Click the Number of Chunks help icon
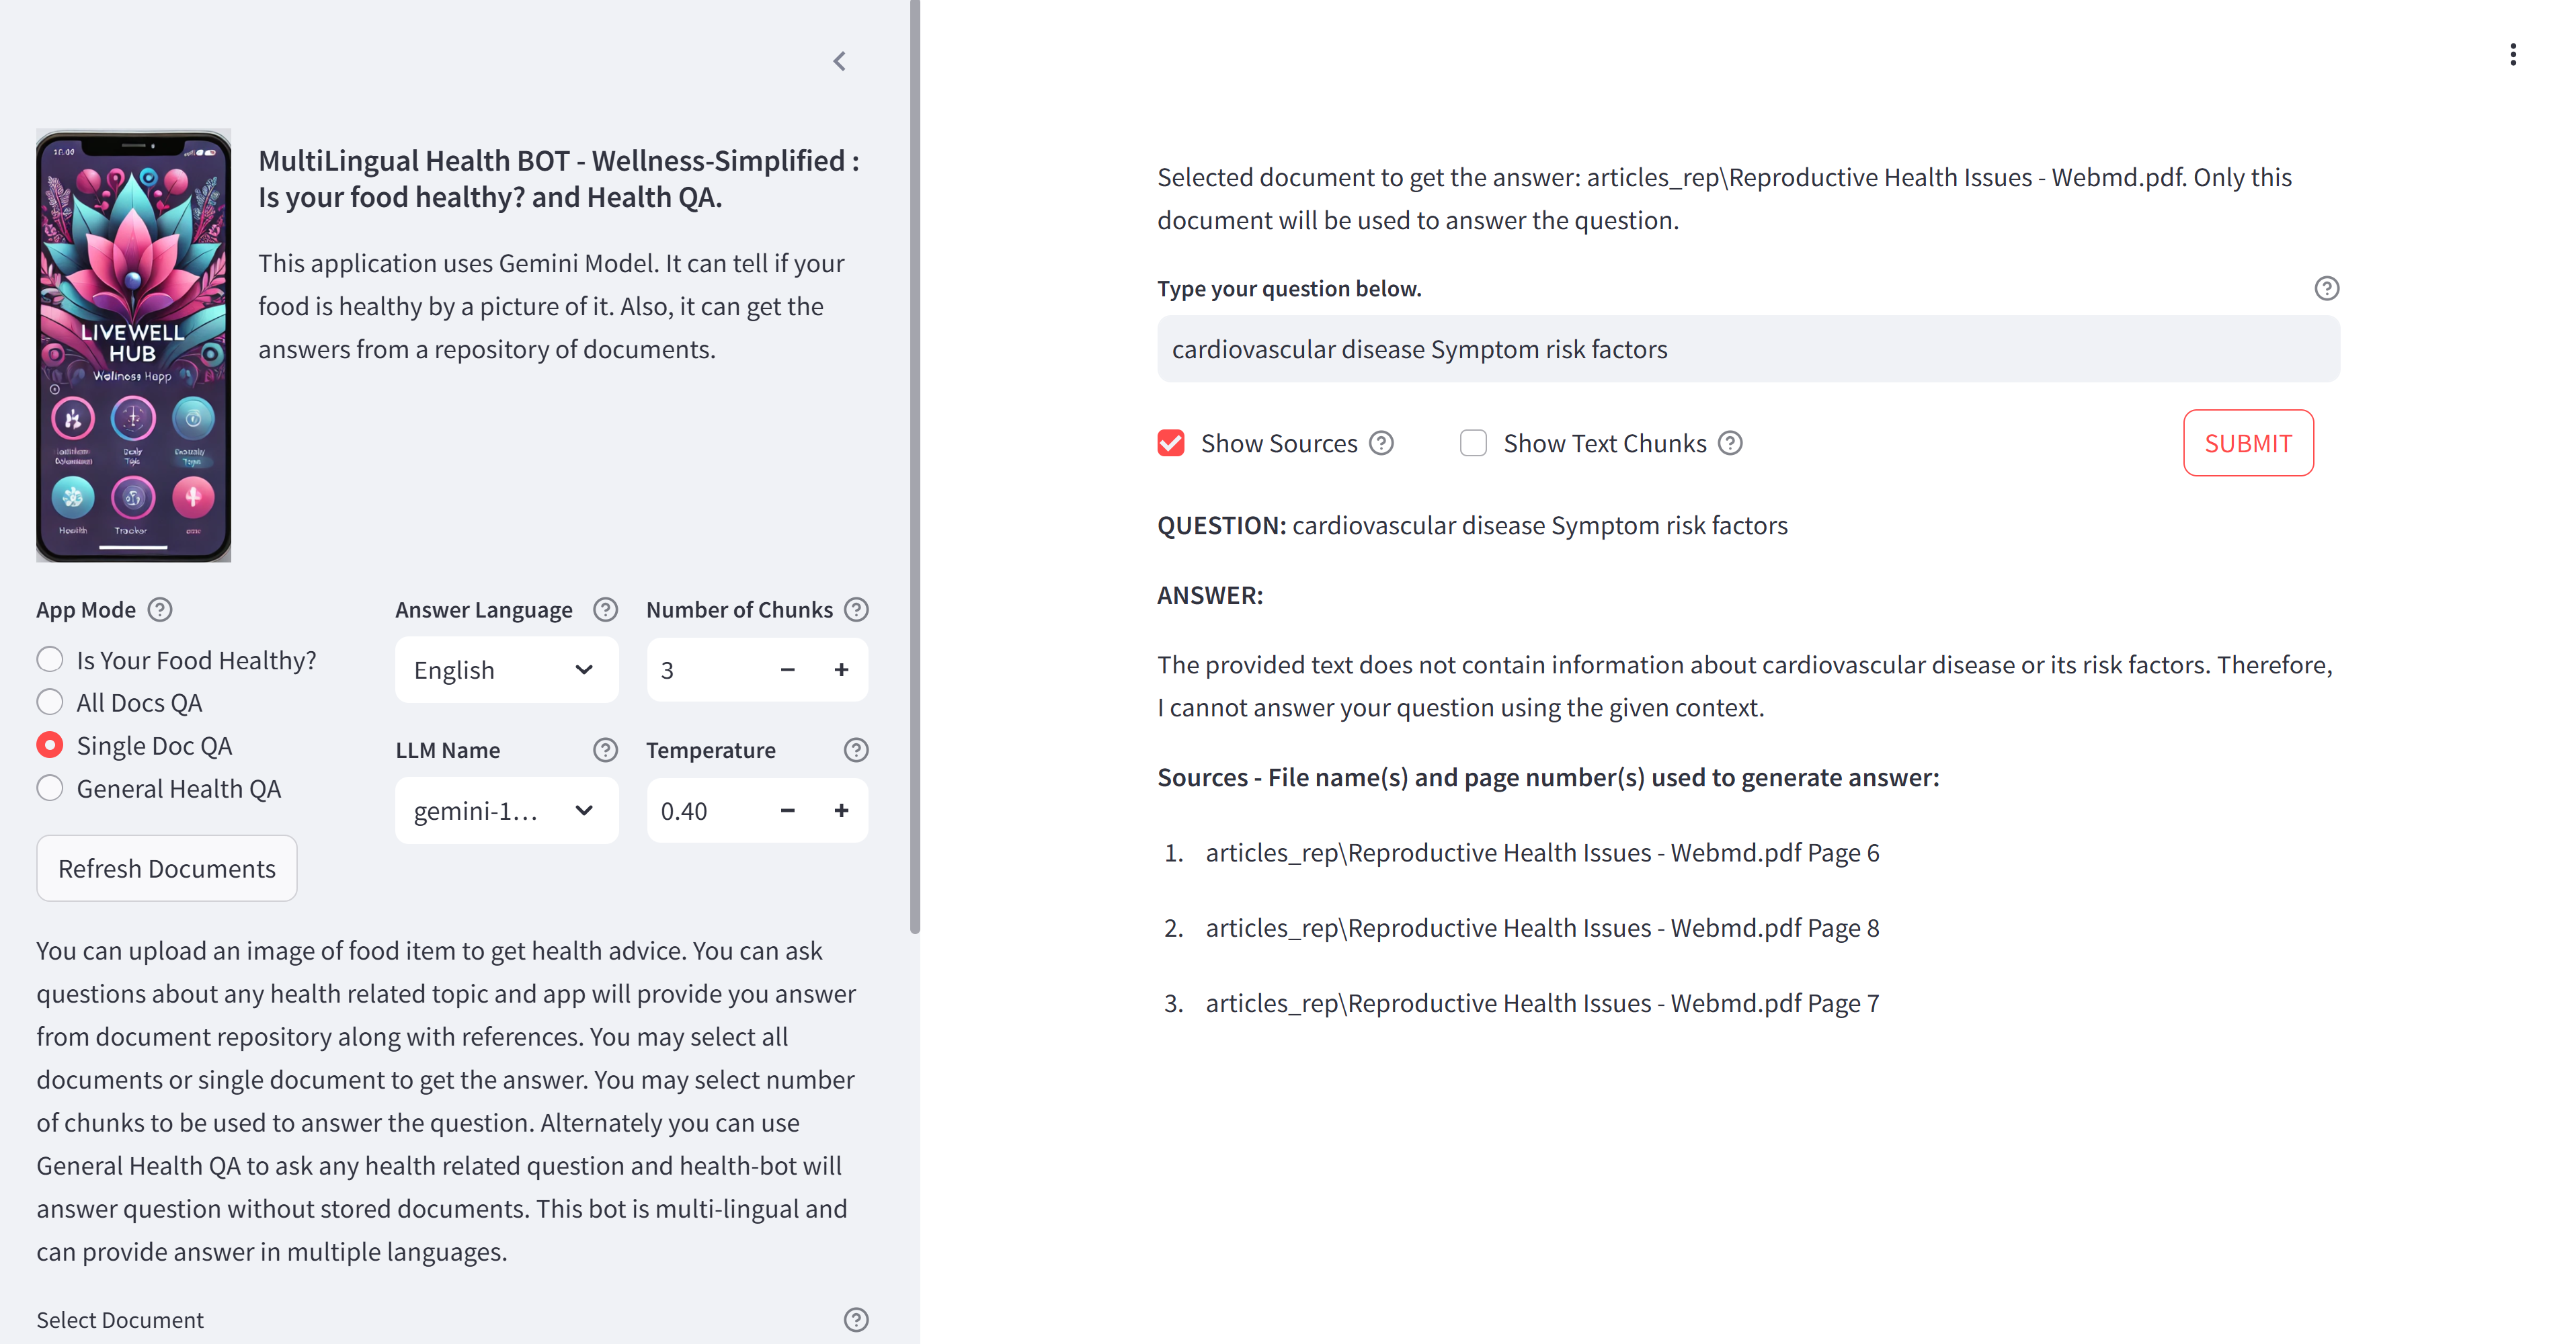The width and height of the screenshot is (2576, 1344). coord(856,609)
